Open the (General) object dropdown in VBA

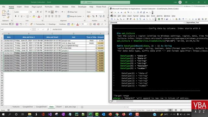184,23
